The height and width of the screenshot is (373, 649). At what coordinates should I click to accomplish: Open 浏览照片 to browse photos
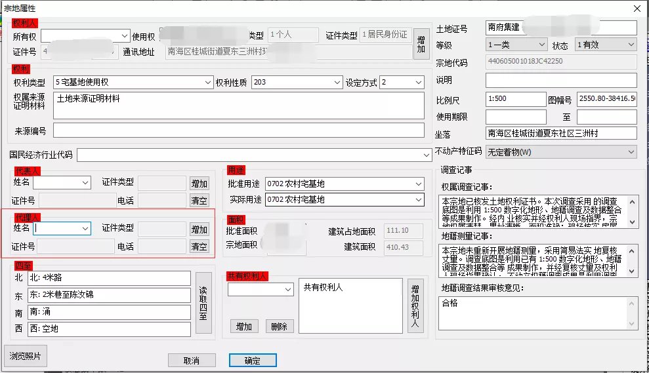coord(25,356)
